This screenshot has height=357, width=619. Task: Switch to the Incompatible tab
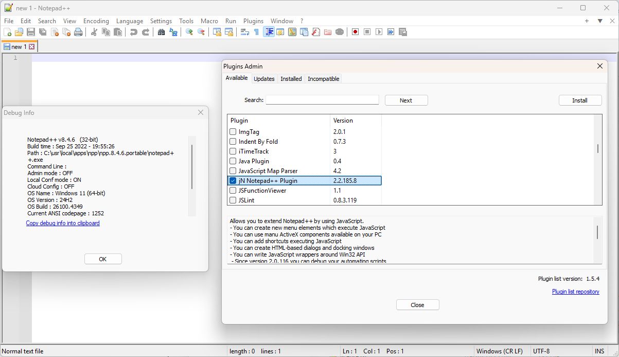tap(324, 79)
